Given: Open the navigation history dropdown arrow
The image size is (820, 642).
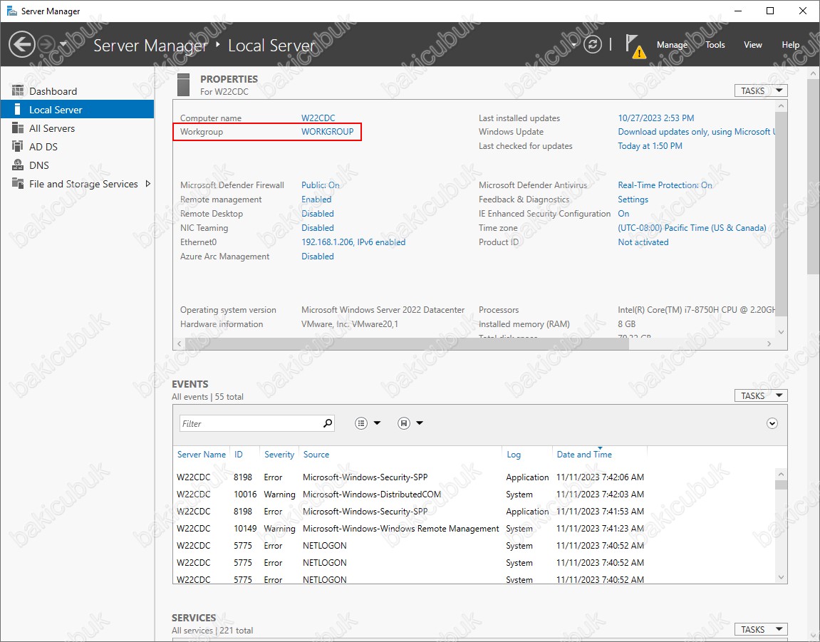Looking at the screenshot, I should pos(63,44).
